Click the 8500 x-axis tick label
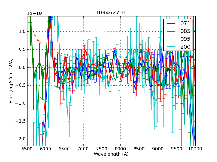 139,149
